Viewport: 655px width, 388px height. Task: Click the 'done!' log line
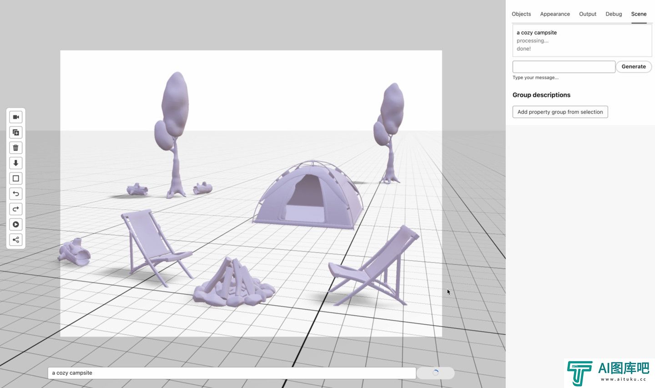(x=524, y=49)
